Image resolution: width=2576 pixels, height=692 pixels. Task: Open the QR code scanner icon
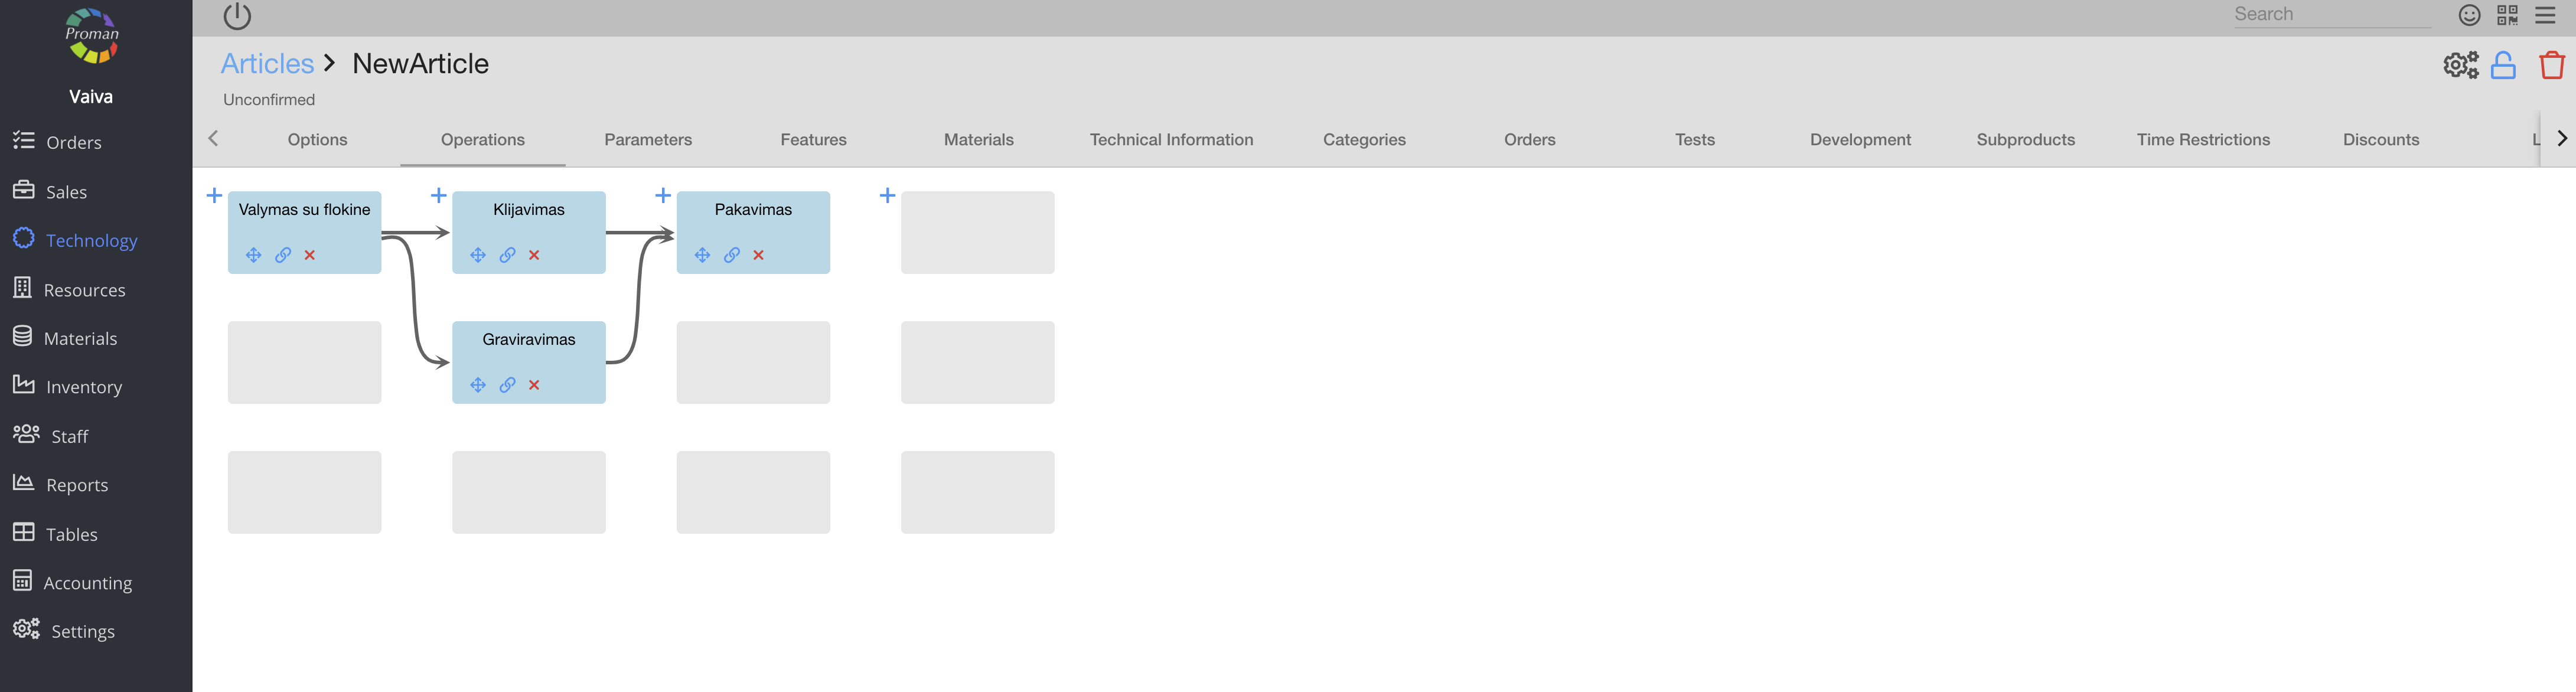pyautogui.click(x=2507, y=15)
